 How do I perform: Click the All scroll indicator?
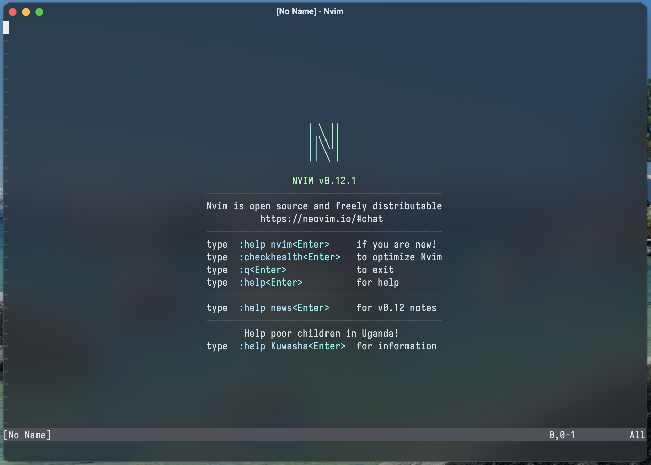637,435
